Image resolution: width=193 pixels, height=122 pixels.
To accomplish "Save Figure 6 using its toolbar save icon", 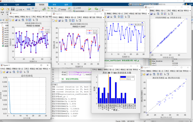I will point(152,14).
